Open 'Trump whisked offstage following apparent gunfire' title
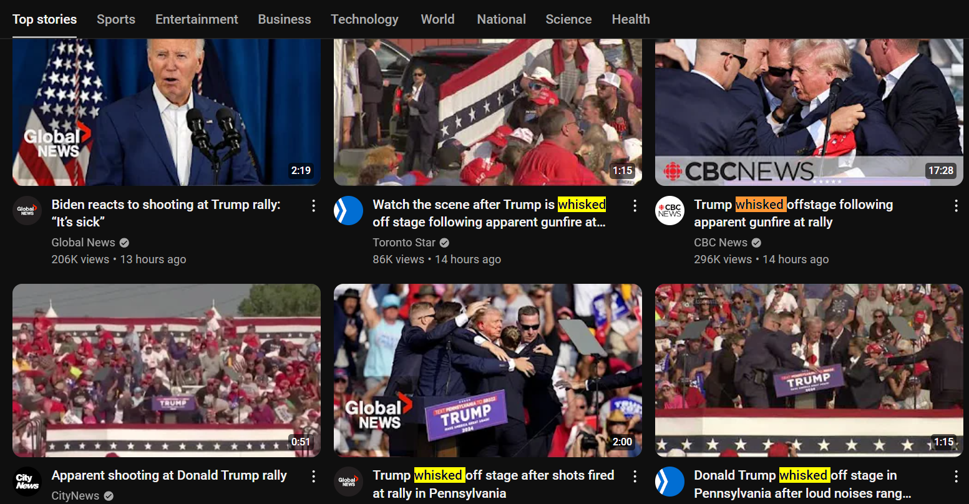969x504 pixels. tap(794, 213)
